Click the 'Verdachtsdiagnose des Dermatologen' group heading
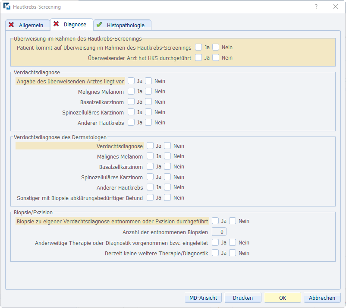The image size is (346, 308). coord(60,137)
